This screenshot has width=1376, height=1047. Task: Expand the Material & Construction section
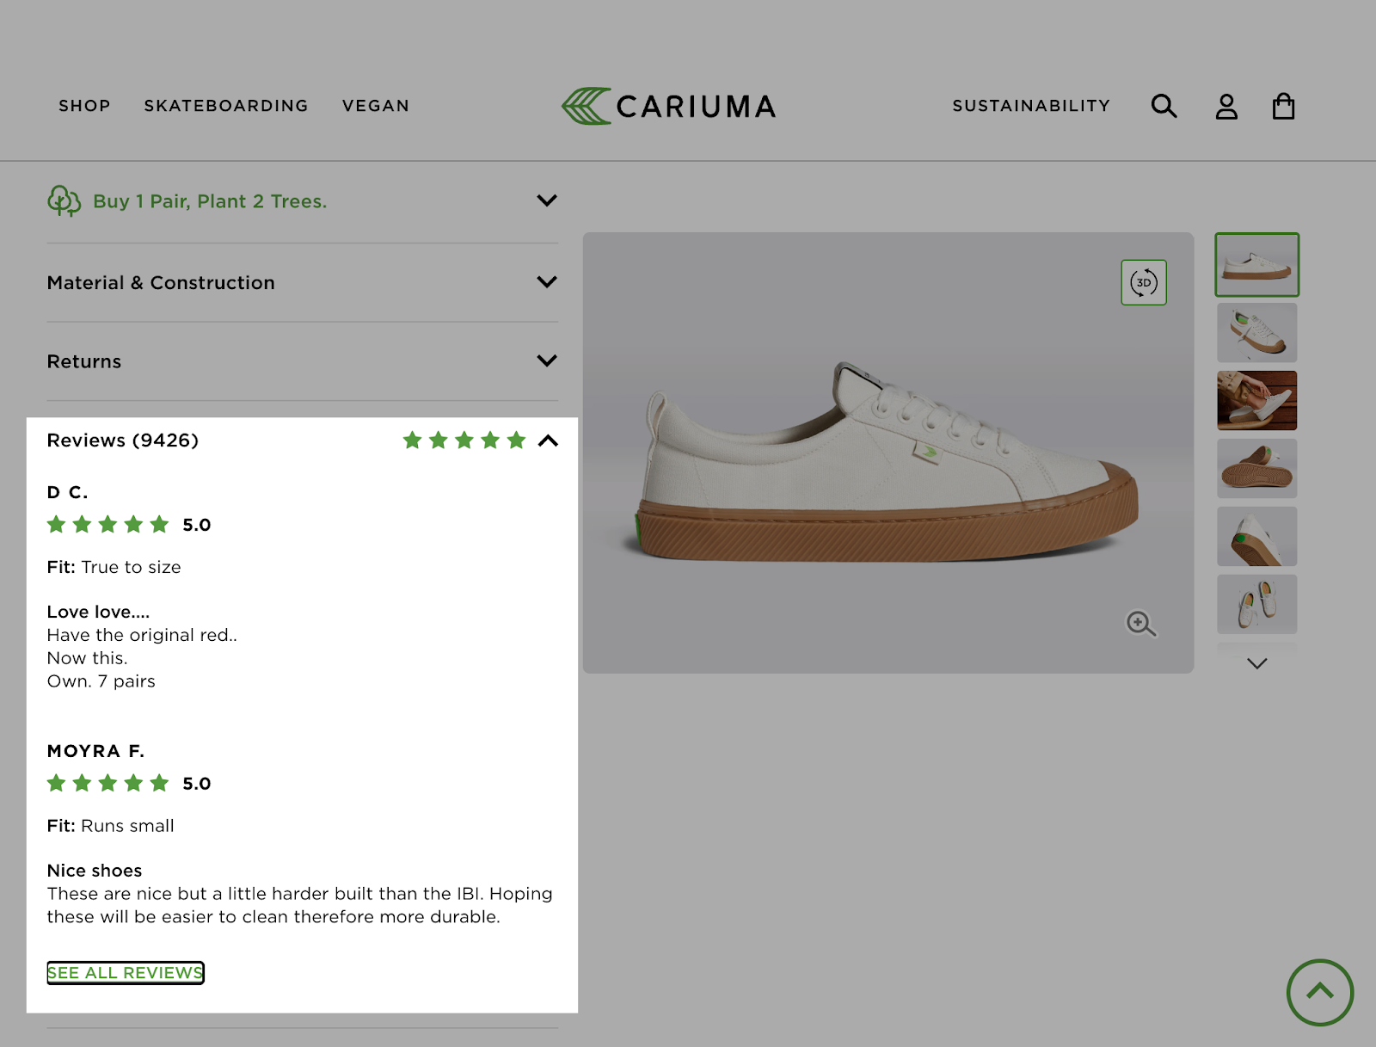[x=547, y=282]
